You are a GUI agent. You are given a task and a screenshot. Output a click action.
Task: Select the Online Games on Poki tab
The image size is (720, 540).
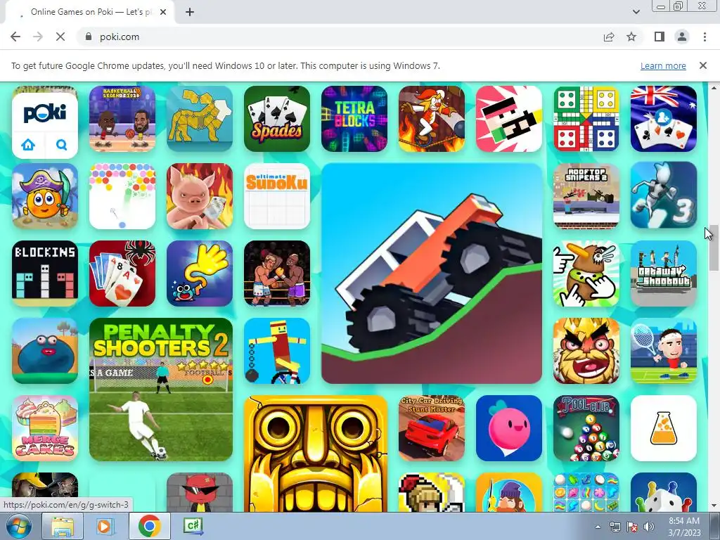coord(90,12)
